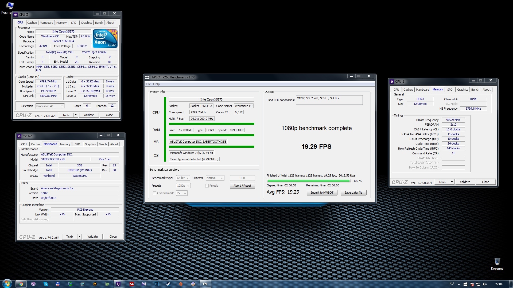Open Viber from the taskbar
513x288 pixels.
33,284
